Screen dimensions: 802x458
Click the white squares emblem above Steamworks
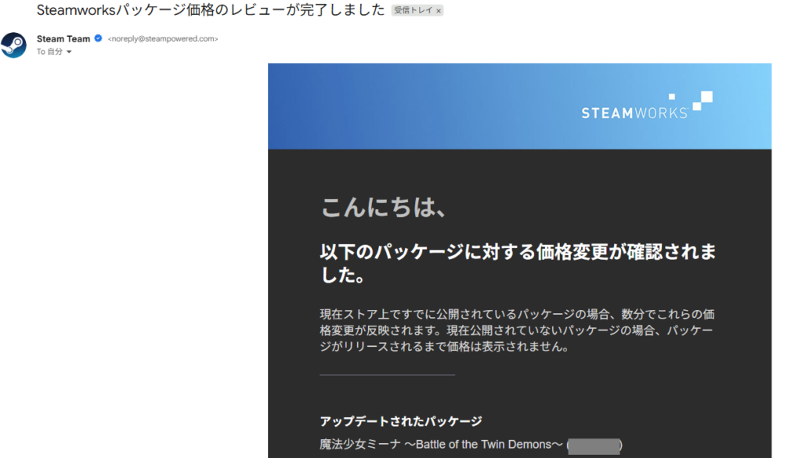(x=702, y=99)
